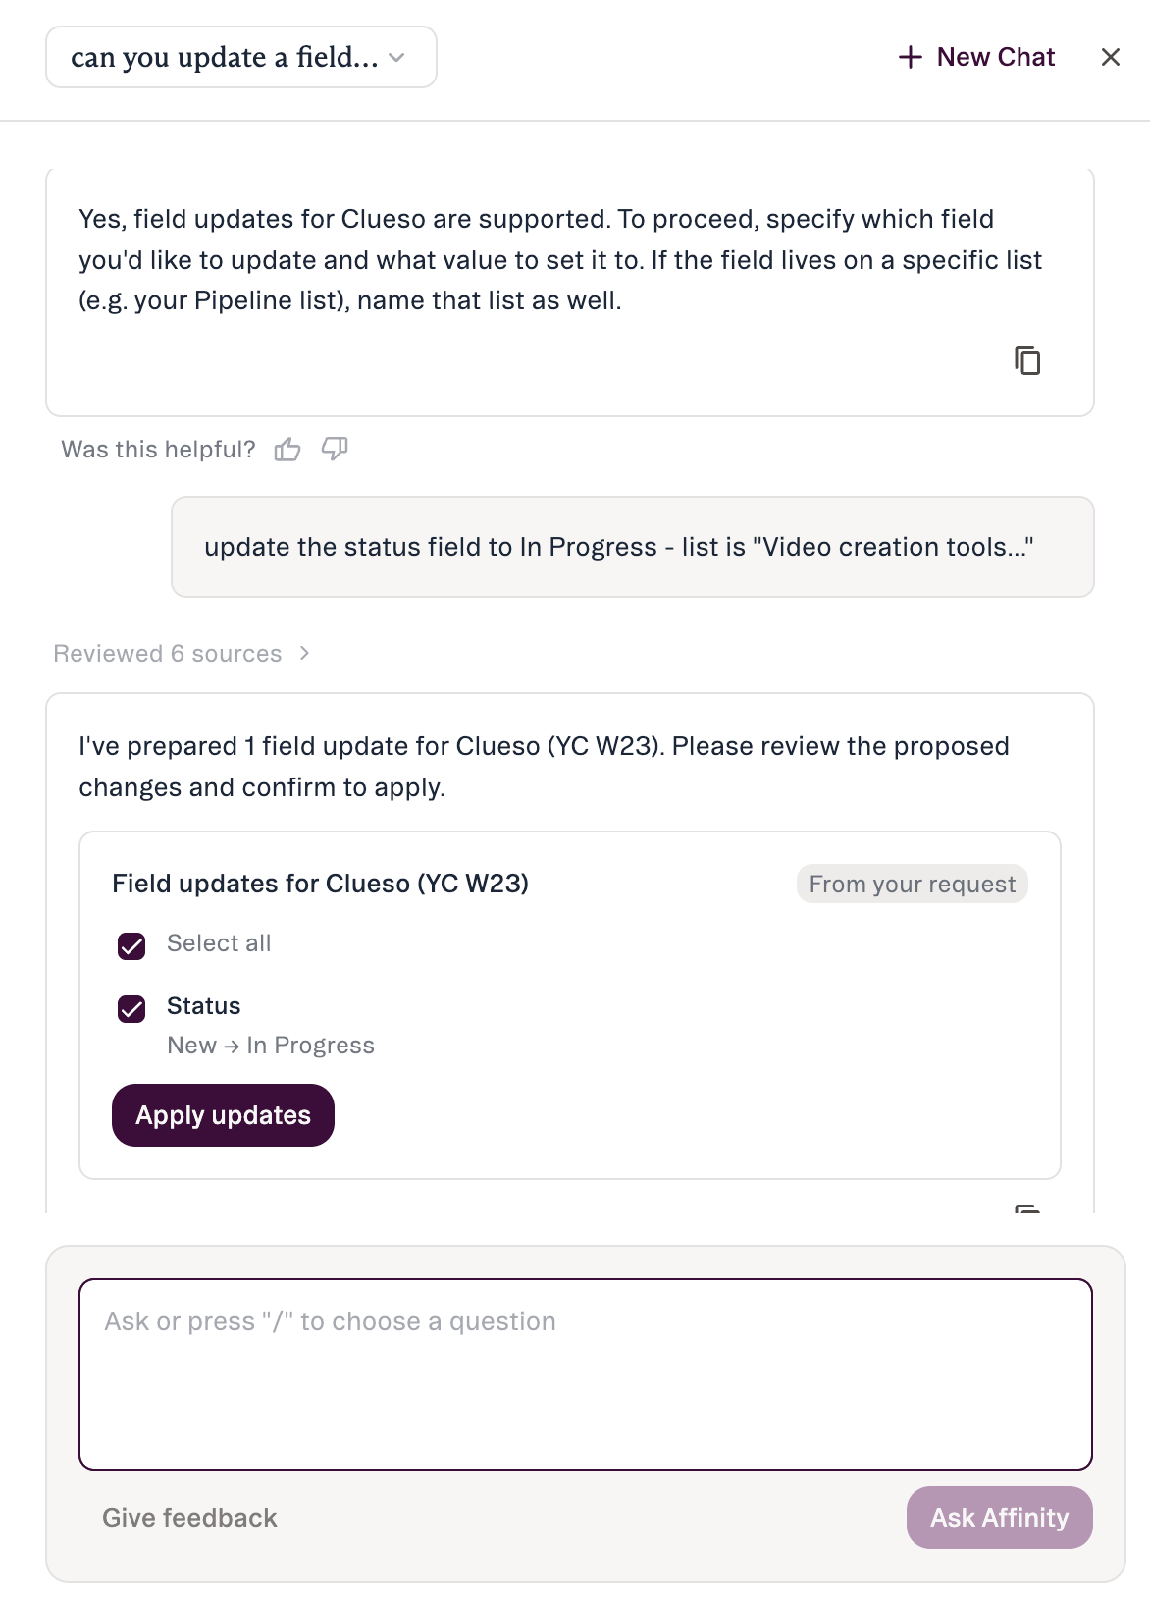
Task: Copy the first Clueso field updates response
Action: tap(1027, 360)
